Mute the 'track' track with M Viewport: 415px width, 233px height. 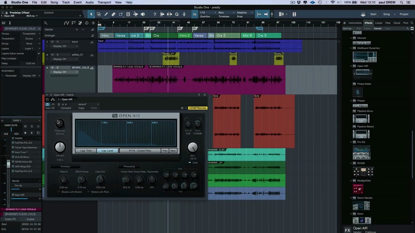(x=53, y=42)
